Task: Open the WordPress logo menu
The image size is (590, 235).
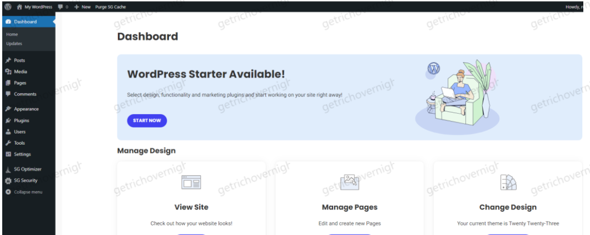Action: point(8,7)
